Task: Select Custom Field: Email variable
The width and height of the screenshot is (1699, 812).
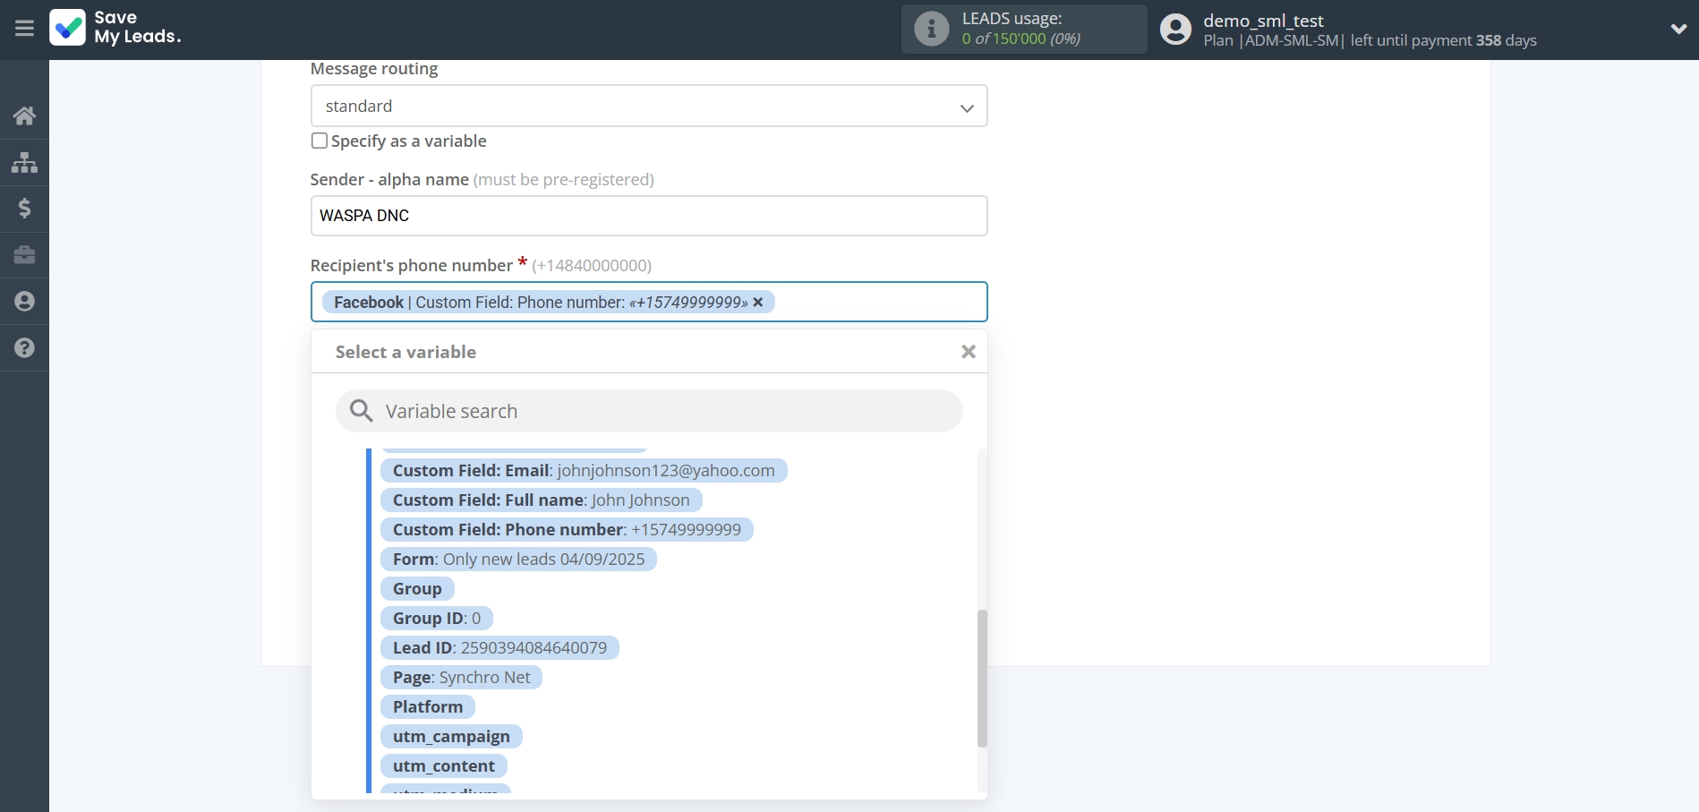Action: click(x=583, y=471)
